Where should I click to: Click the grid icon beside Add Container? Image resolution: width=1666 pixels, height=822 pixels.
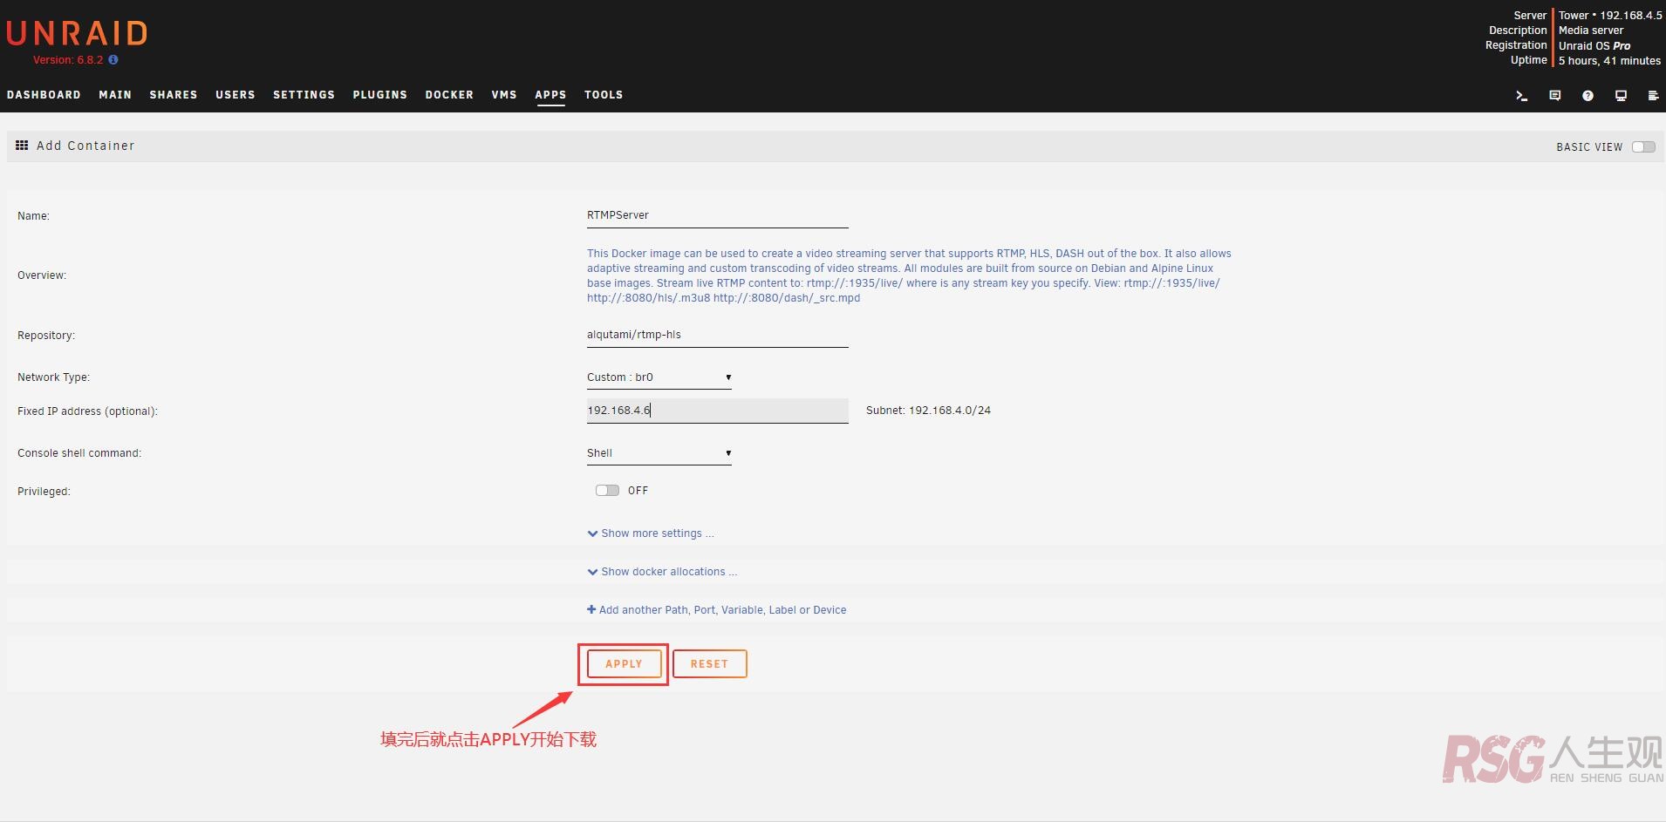(22, 146)
